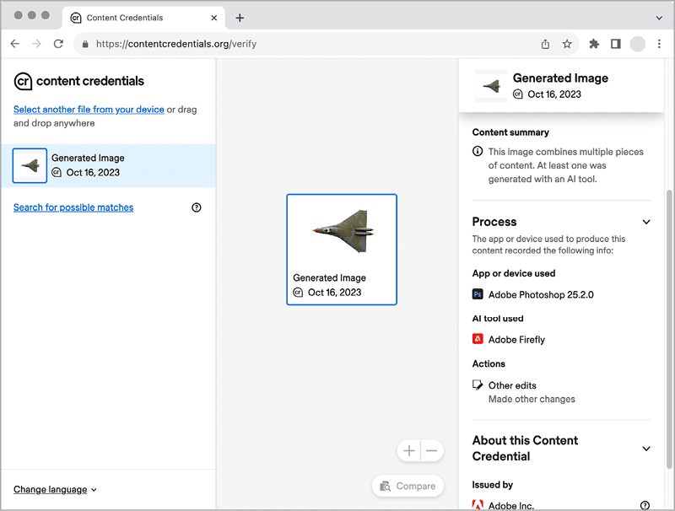Image resolution: width=675 pixels, height=511 pixels.
Task: Click the Compare button
Action: click(x=408, y=486)
